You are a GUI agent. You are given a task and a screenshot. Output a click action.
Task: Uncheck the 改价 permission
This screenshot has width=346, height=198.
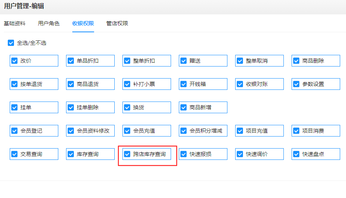pos(14,61)
